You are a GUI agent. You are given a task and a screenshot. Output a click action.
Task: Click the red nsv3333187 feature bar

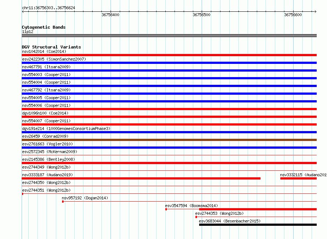pyautogui.click(x=141, y=178)
